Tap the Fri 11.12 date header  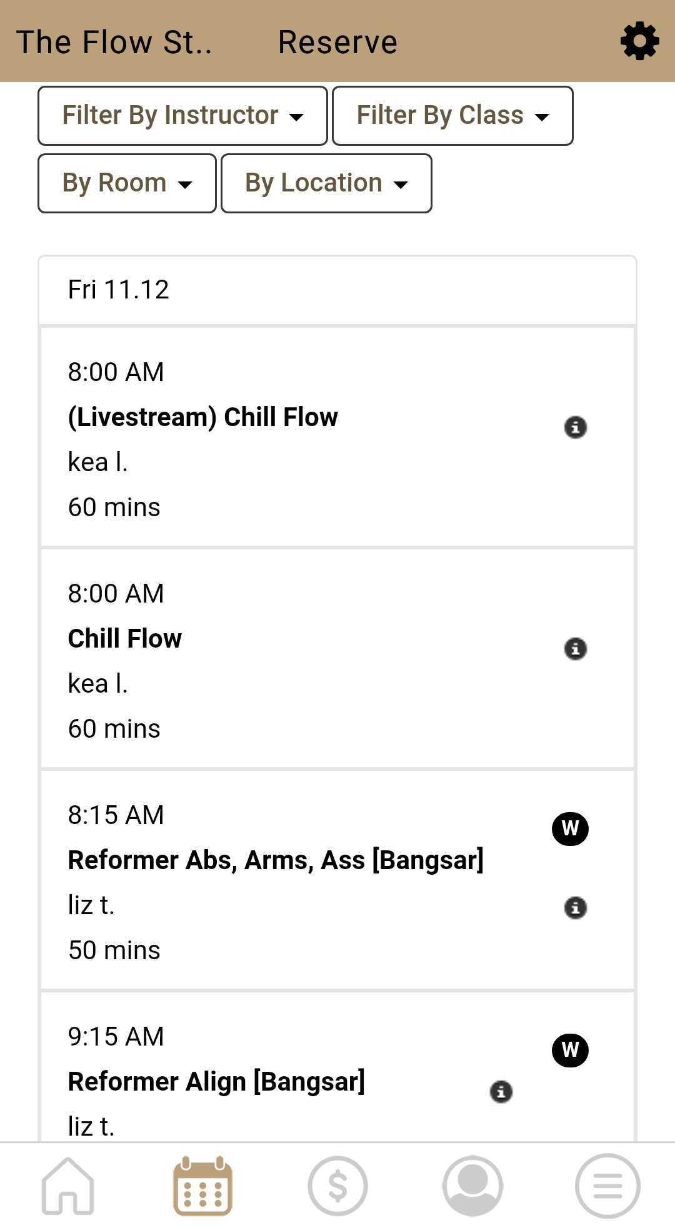119,290
